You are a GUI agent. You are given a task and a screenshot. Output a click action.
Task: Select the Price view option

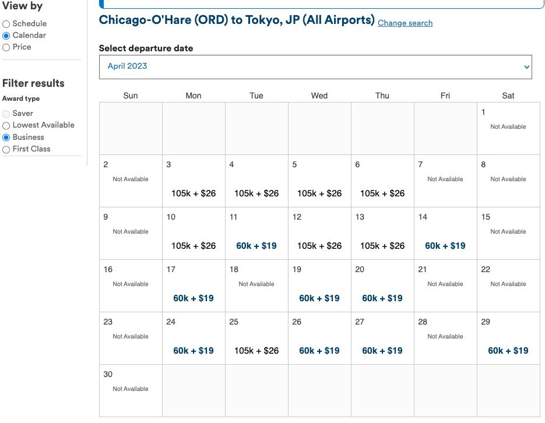(x=6, y=47)
